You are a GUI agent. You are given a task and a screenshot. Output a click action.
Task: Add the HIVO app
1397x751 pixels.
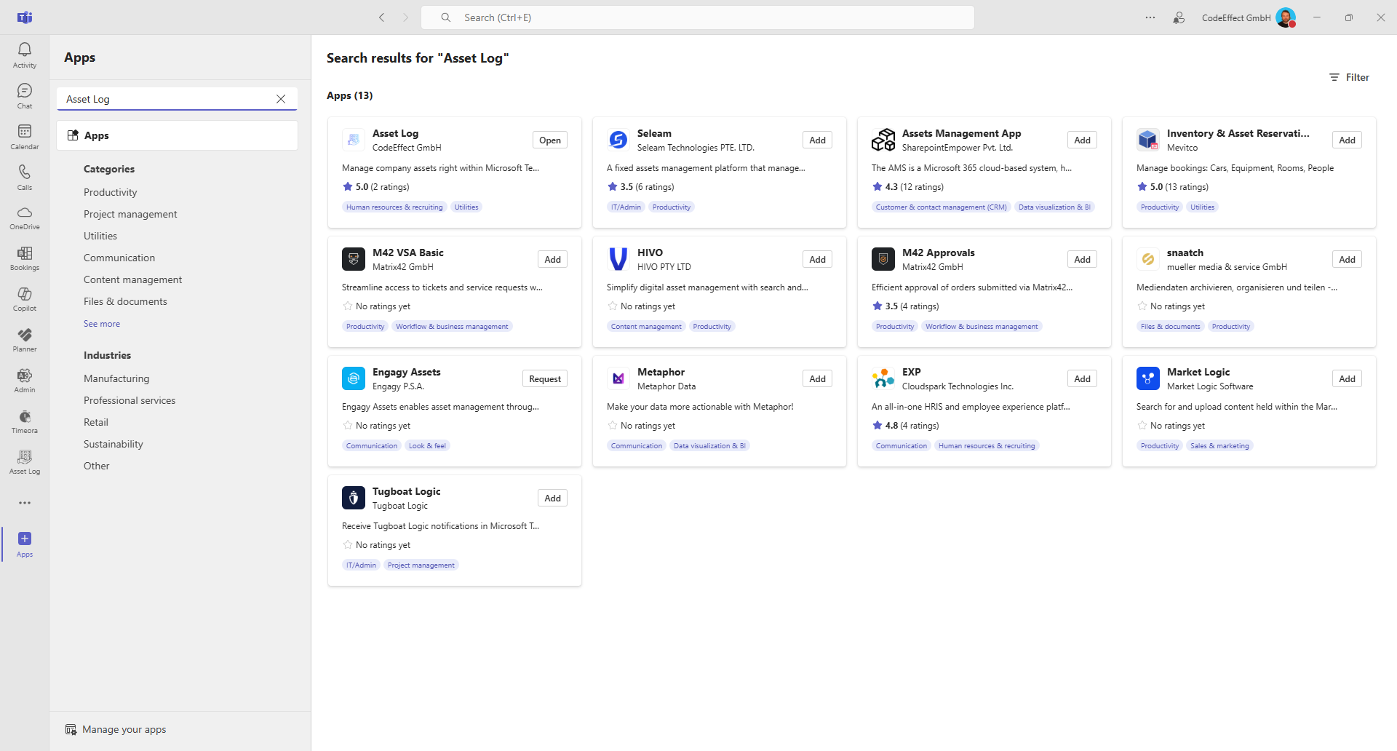coord(818,260)
